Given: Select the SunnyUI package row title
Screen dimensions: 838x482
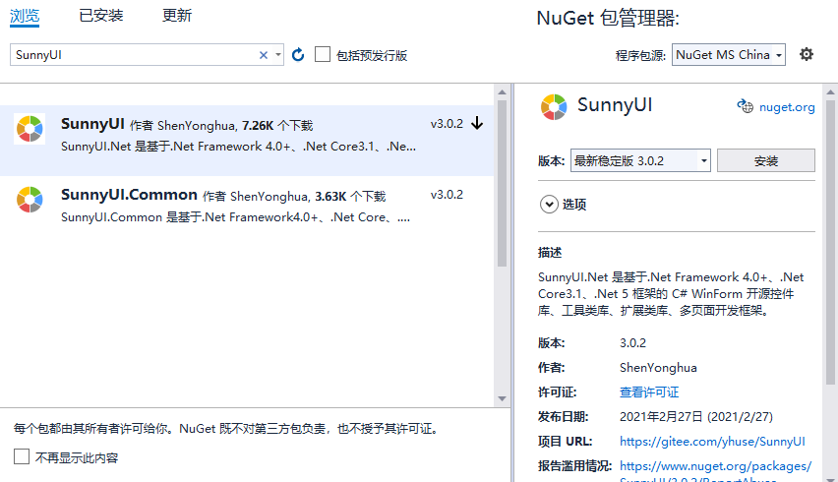Looking at the screenshot, I should pos(92,123).
